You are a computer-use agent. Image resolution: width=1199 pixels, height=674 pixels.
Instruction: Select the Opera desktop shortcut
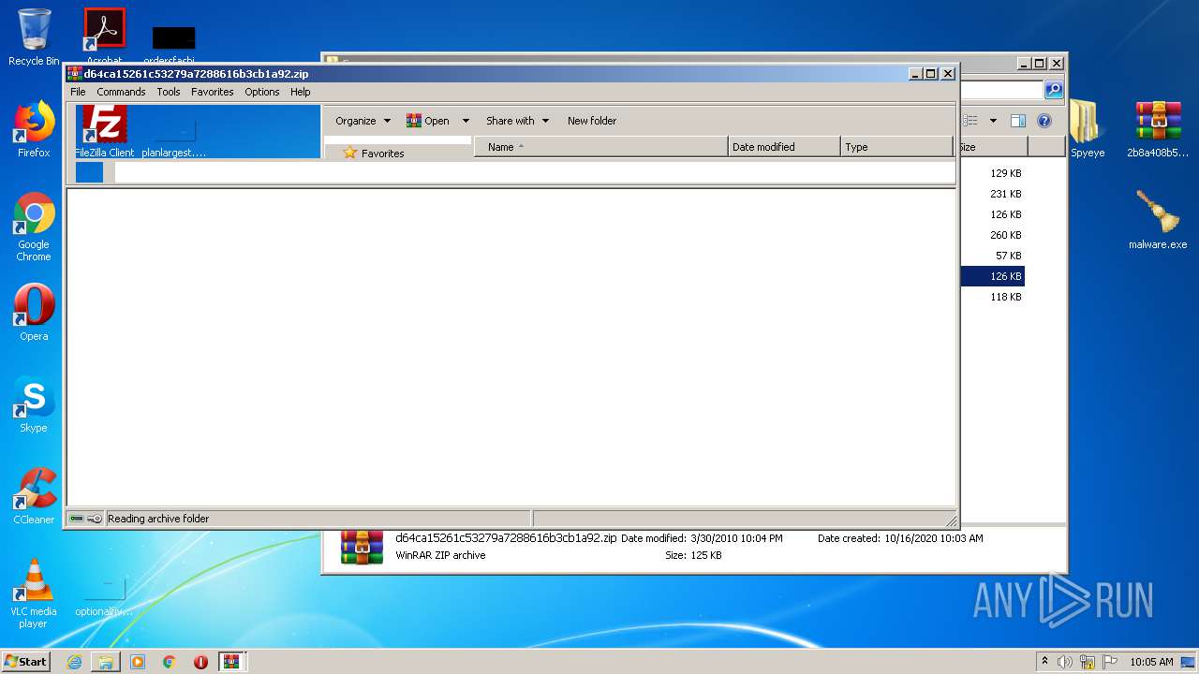tap(34, 313)
